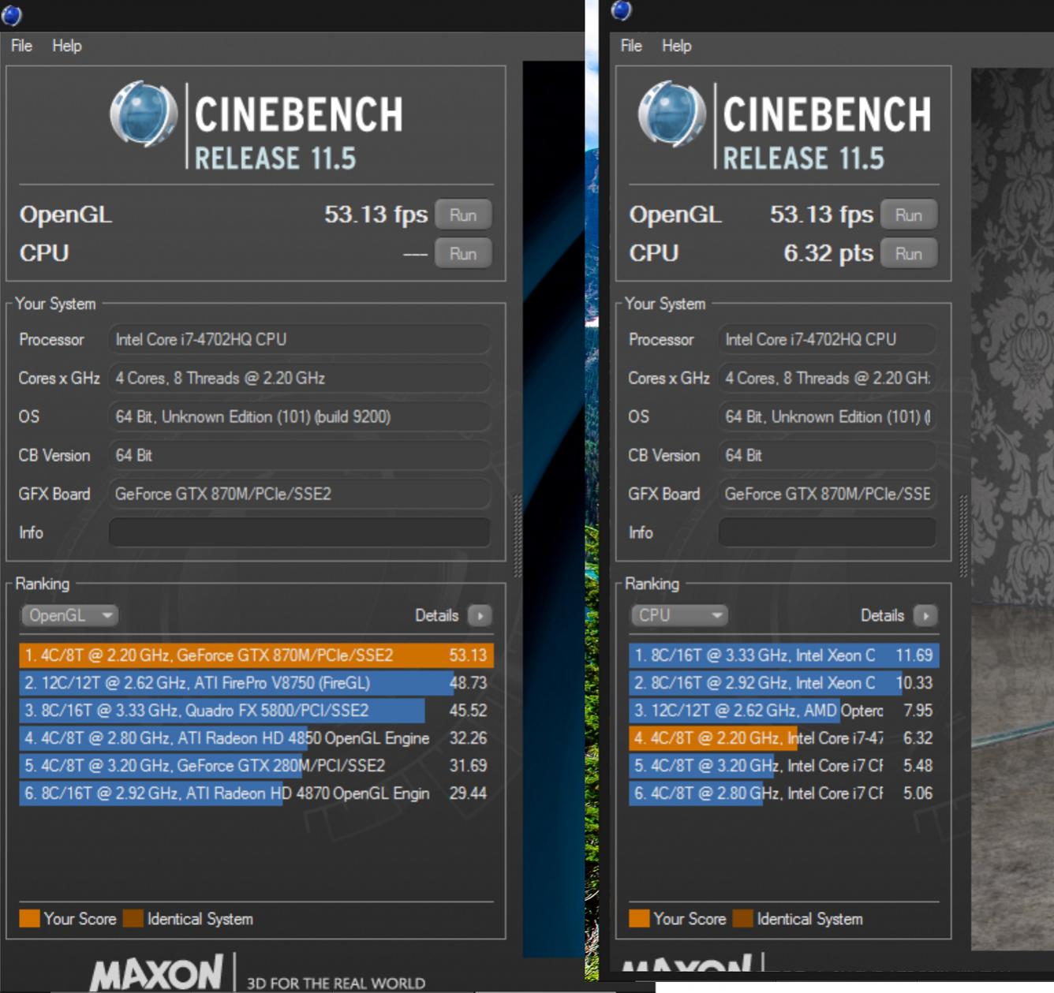1054x993 pixels.
Task: Open the CPU ranking dropdown in right window
Action: (x=679, y=615)
